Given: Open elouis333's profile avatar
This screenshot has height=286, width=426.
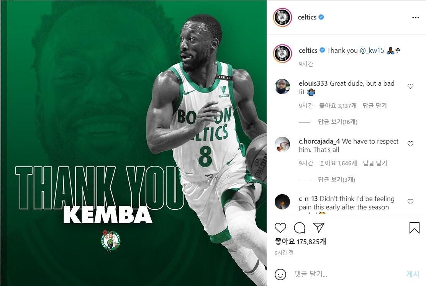Looking at the screenshot, I should click(282, 87).
